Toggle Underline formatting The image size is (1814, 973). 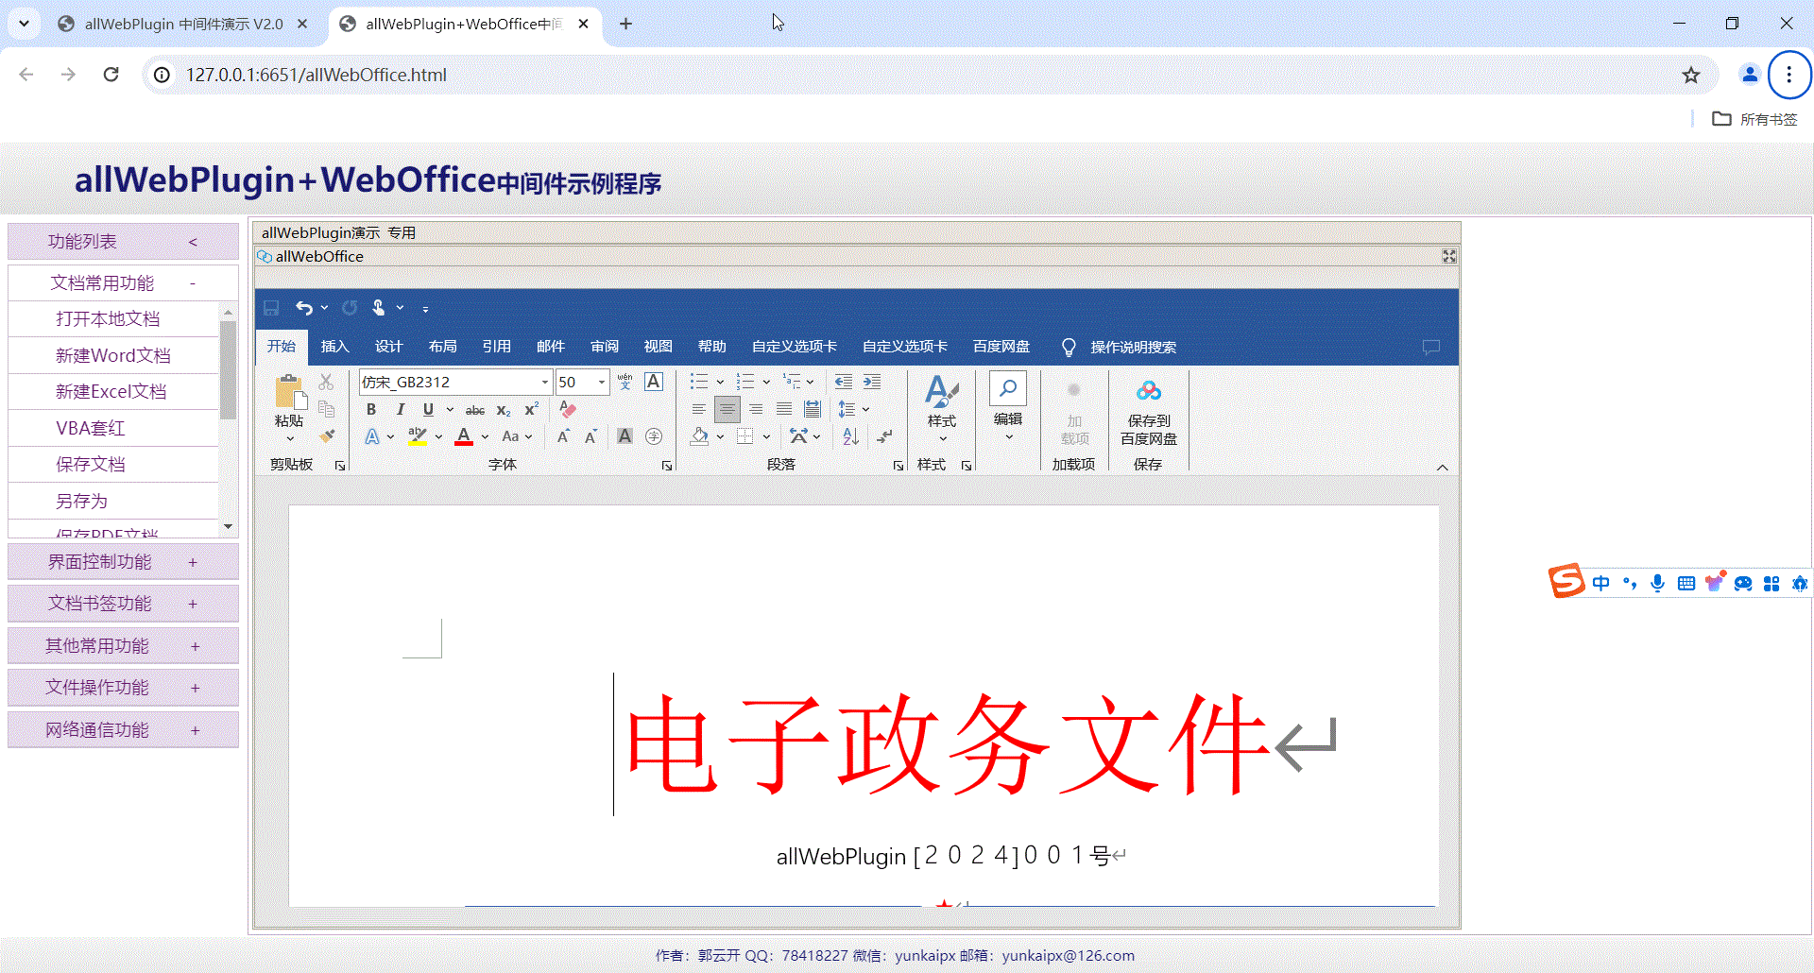(428, 409)
